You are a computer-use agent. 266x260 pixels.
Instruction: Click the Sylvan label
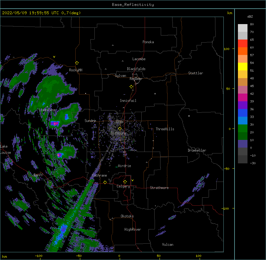point(120,76)
